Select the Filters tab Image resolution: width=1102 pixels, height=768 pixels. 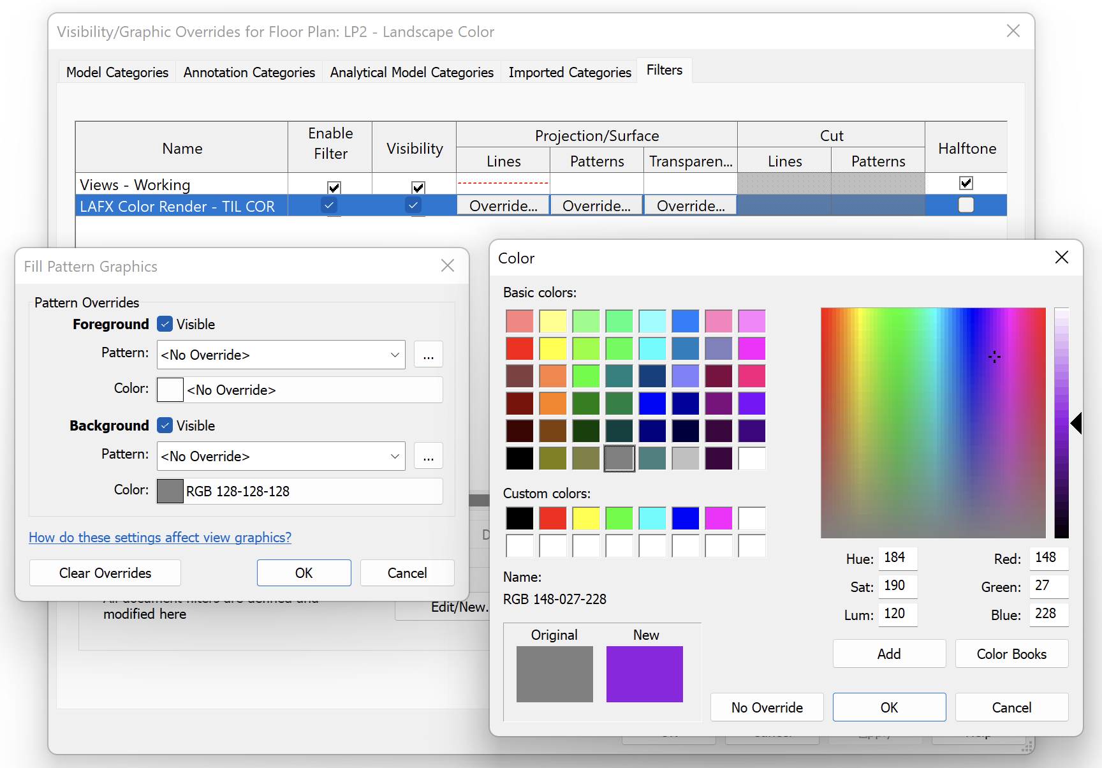coord(665,70)
